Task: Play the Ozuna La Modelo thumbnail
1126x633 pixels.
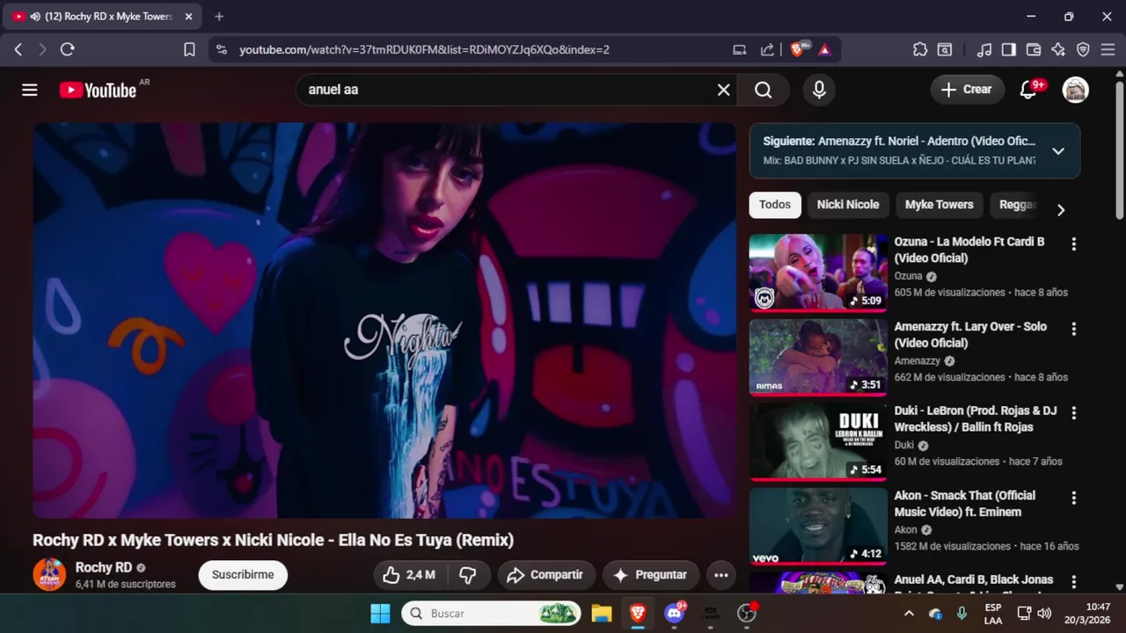Action: click(818, 273)
